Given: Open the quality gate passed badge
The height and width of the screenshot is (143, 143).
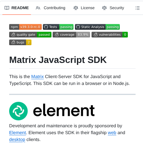Looking at the screenshot, I should coord(30,35).
